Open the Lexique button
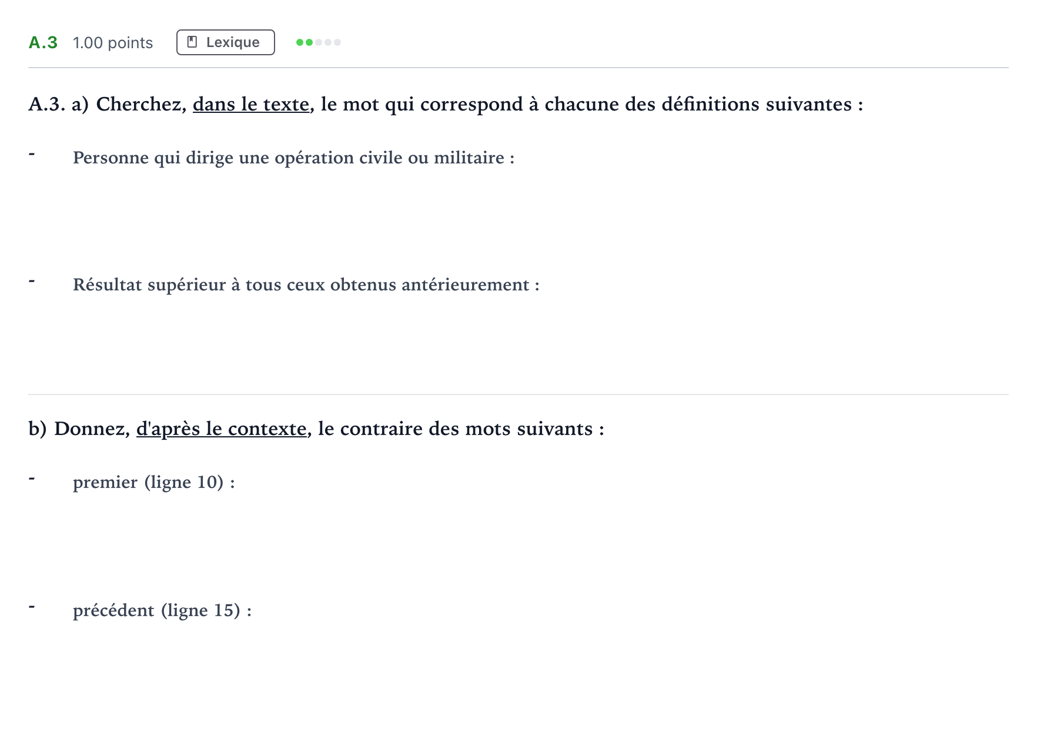 tap(225, 42)
